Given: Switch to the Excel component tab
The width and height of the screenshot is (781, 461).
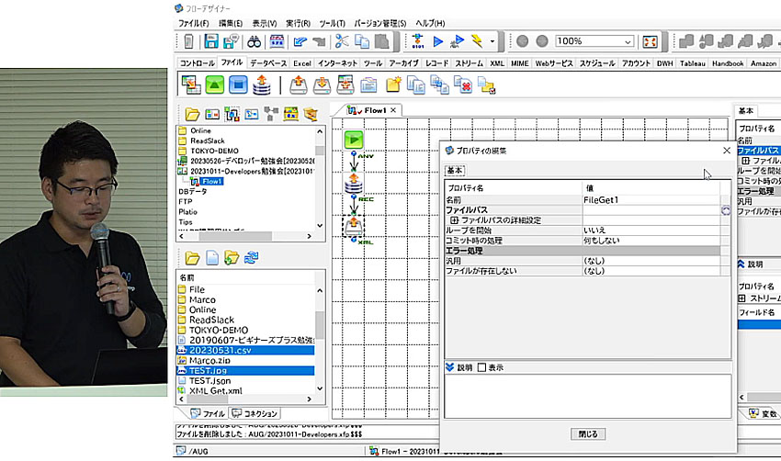Looking at the screenshot, I should 302,63.
